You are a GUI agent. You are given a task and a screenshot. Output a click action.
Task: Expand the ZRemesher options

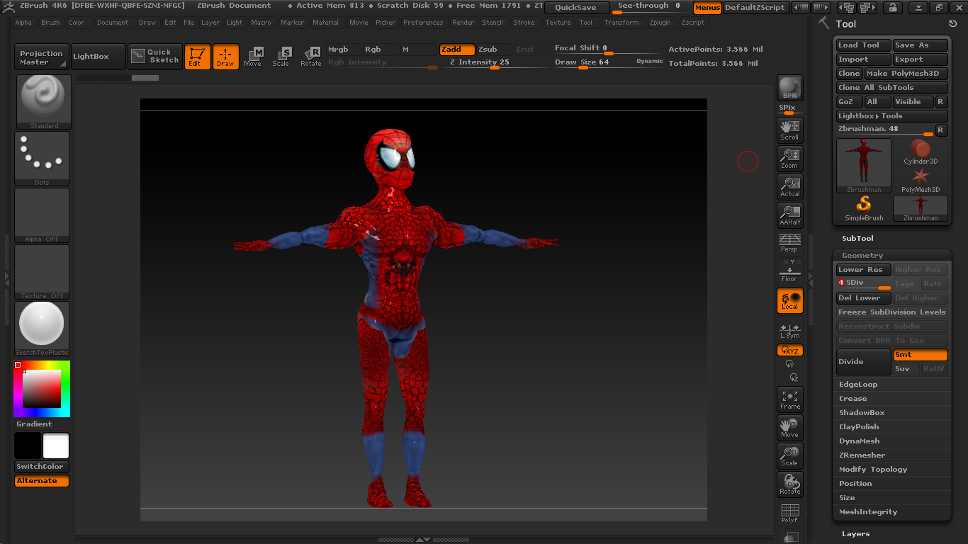(862, 455)
